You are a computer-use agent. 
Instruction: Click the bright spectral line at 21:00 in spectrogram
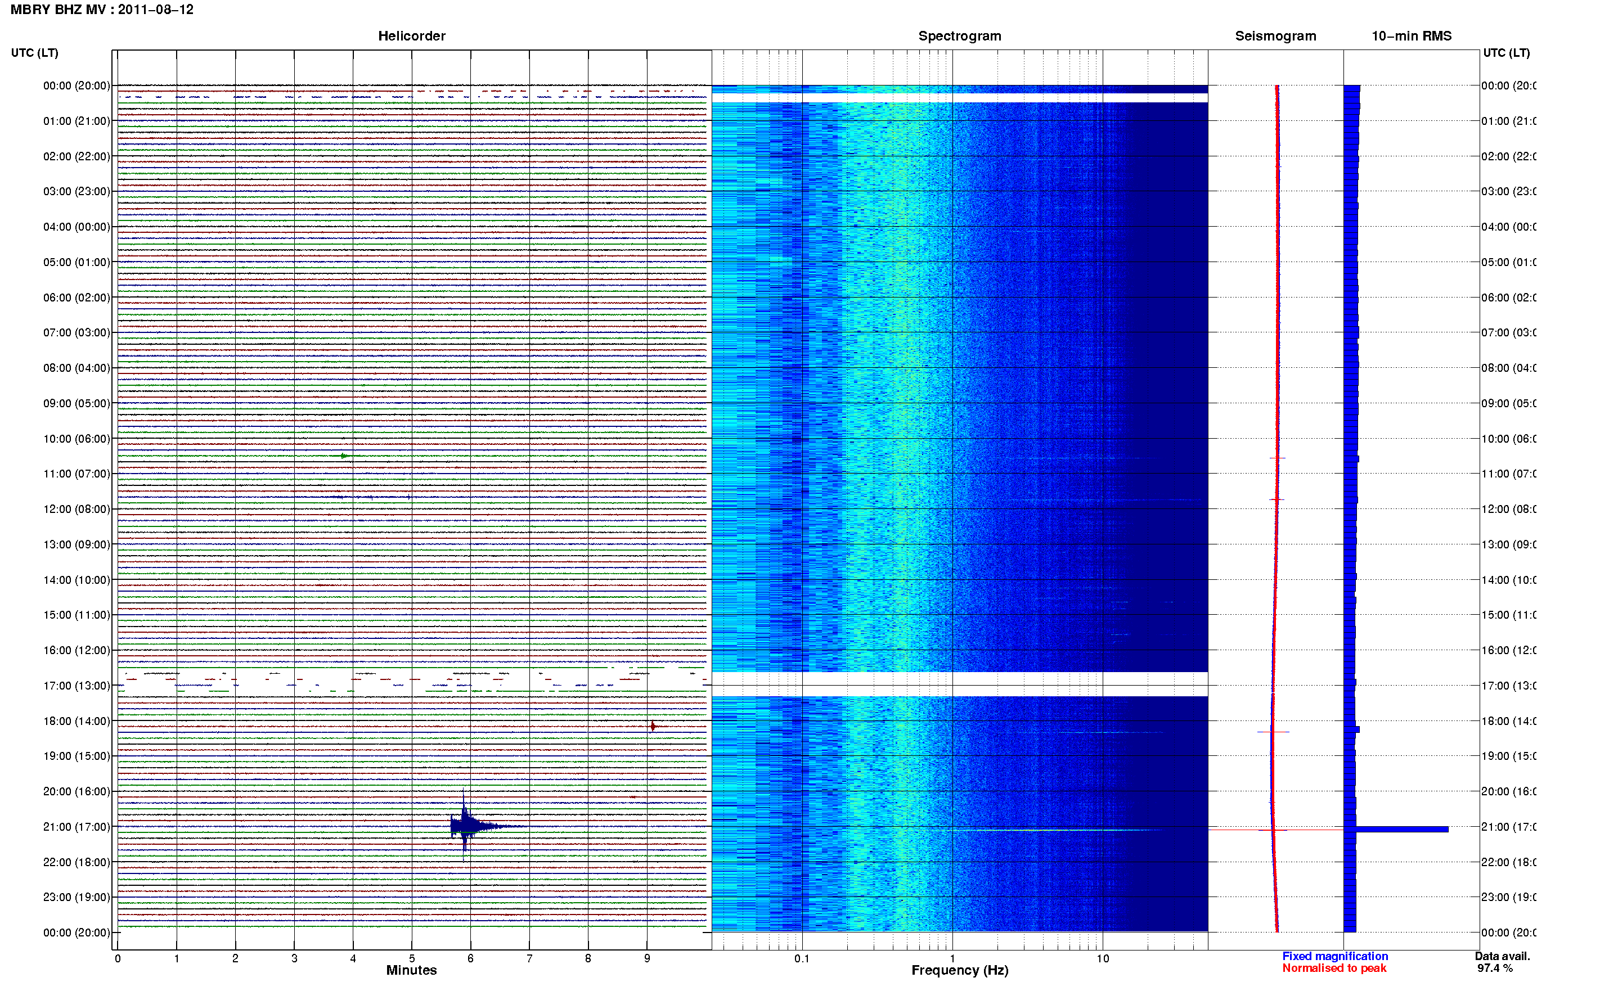click(1058, 830)
